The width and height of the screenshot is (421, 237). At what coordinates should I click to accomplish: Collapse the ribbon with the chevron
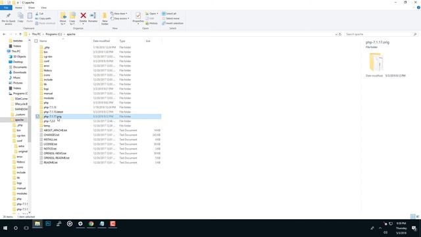(x=414, y=7)
